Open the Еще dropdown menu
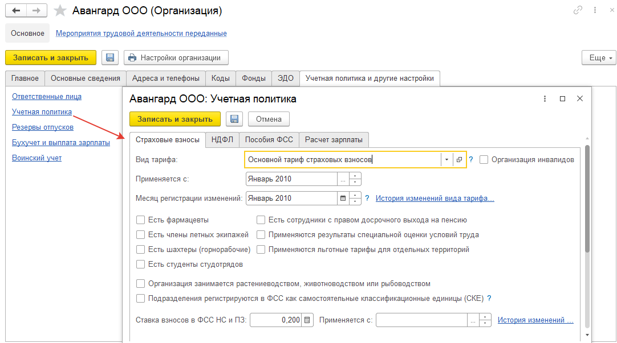 599,57
